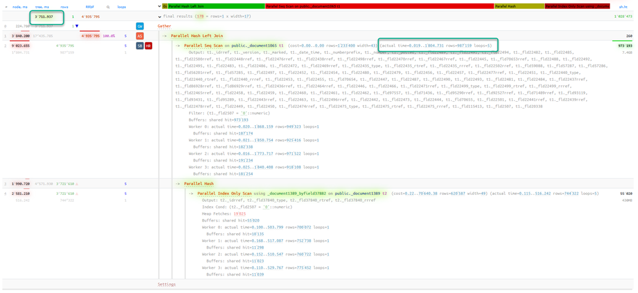Click the blue triangle marker in Gather row

pos(77,27)
